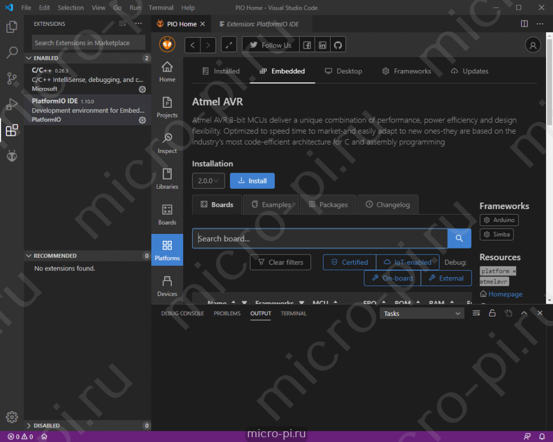Open the Terminal menu
Screen dimensions: 553x442
160,8
